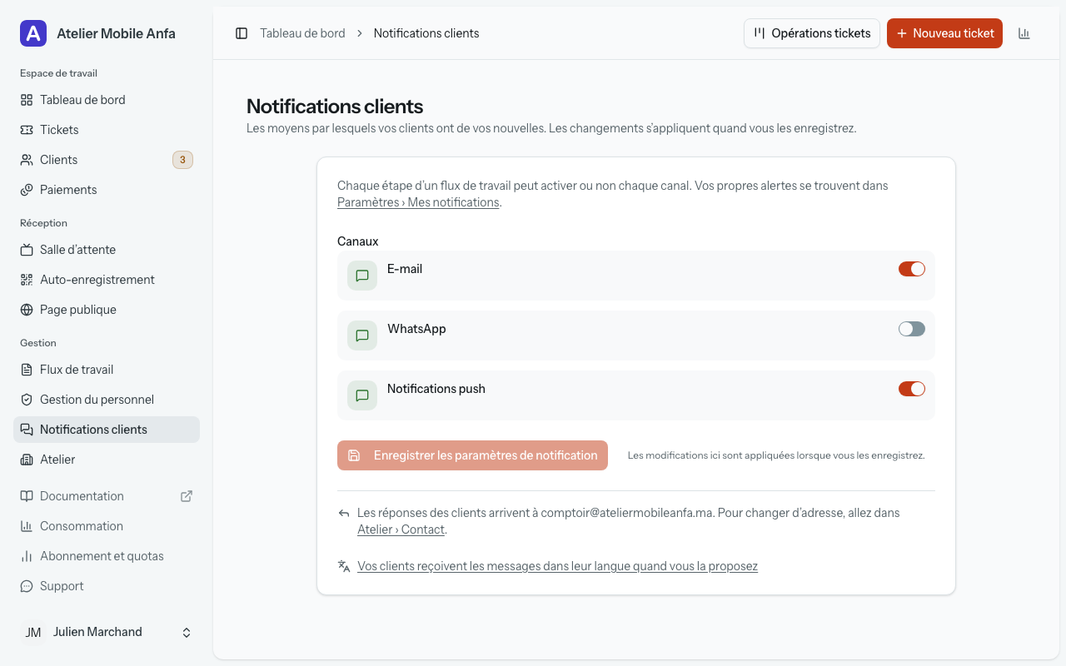Screen dimensions: 1066x666
Task: Click the translation icon near language note
Action: (344, 566)
